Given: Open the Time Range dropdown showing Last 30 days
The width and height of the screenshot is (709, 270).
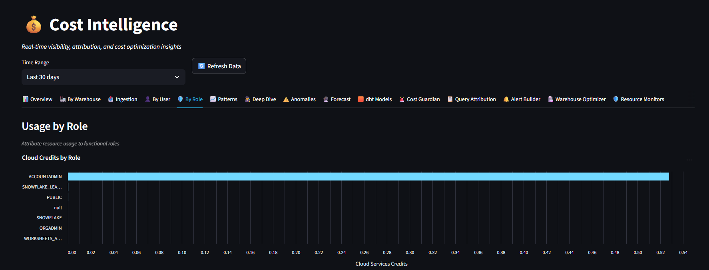Looking at the screenshot, I should [x=103, y=77].
